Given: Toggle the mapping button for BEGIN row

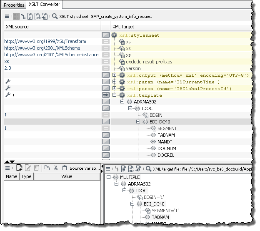Looking at the screenshot, I should point(106,115).
